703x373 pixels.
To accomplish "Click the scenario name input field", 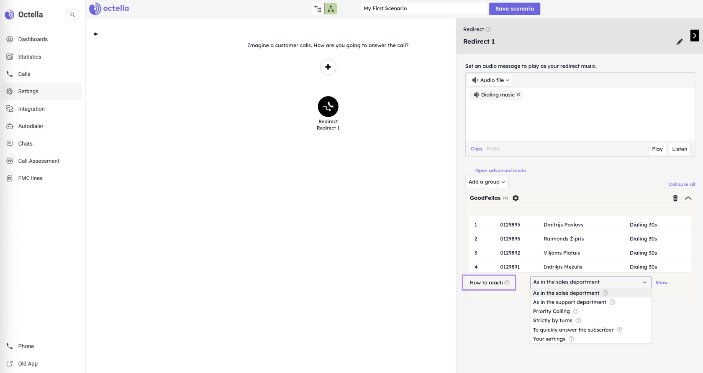I will 424,8.
